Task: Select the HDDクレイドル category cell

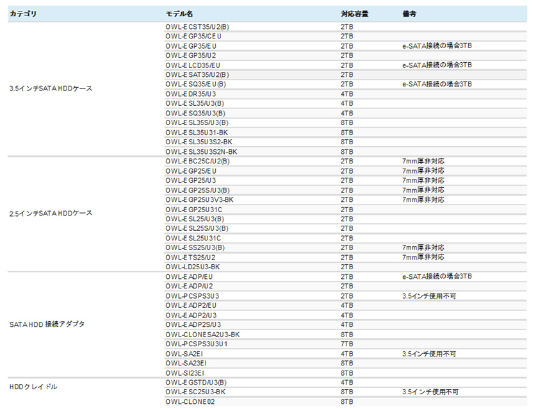Action: click(33, 387)
